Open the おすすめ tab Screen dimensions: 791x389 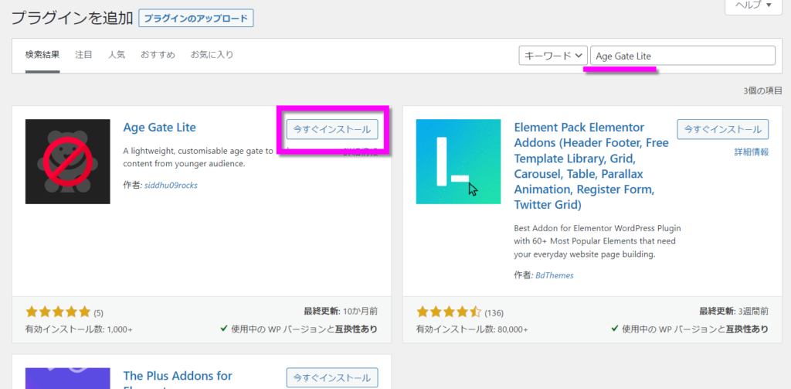(158, 55)
